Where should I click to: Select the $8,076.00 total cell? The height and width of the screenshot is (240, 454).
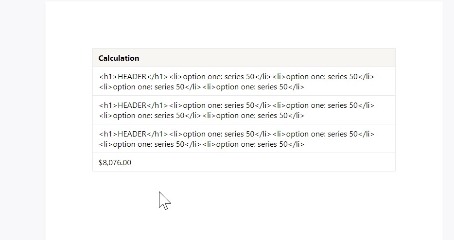pyautogui.click(x=244, y=162)
